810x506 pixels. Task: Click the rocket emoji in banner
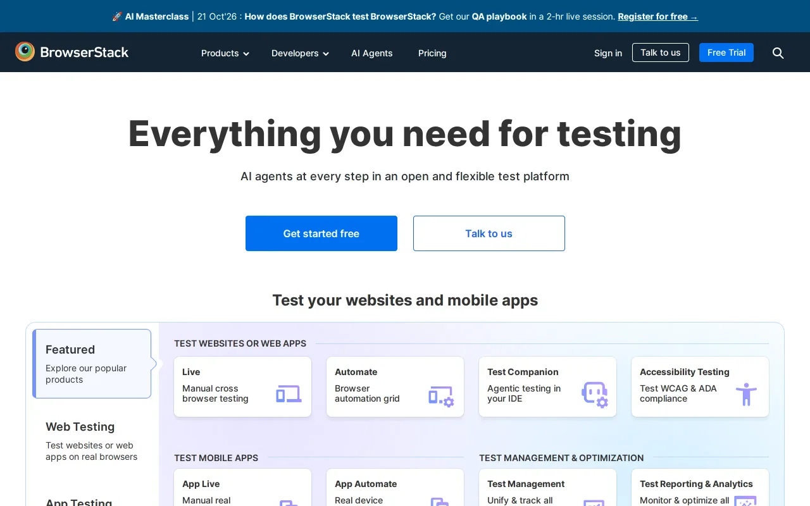pos(117,16)
